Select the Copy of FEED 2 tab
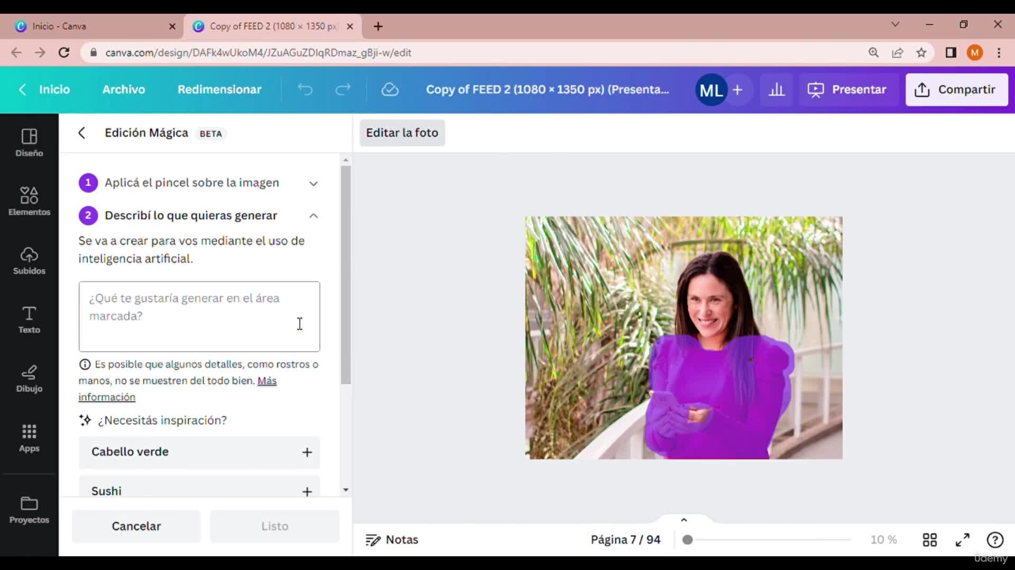Viewport: 1015px width, 570px height. click(273, 26)
